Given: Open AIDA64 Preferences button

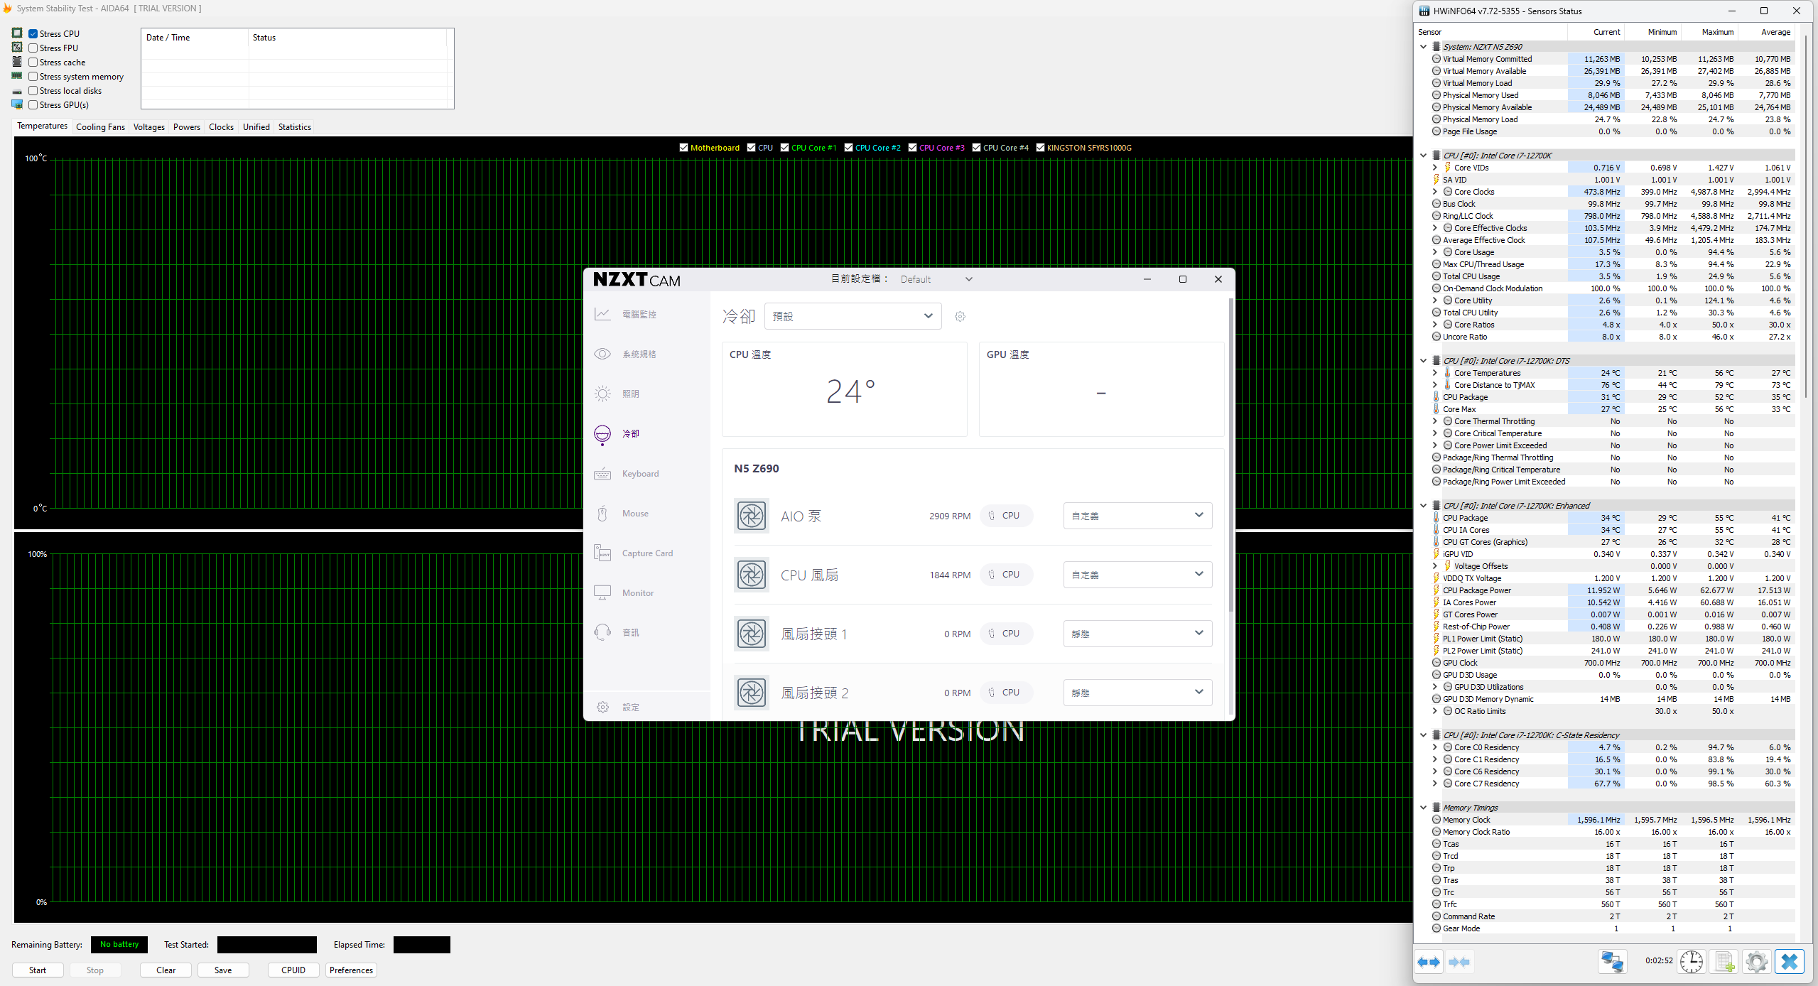Looking at the screenshot, I should pyautogui.click(x=351, y=970).
